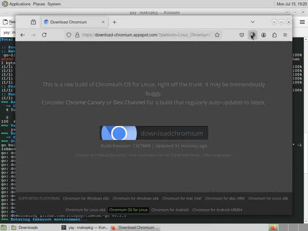
Task: Select Chromium OS for Linux platform
Action: click(128, 210)
